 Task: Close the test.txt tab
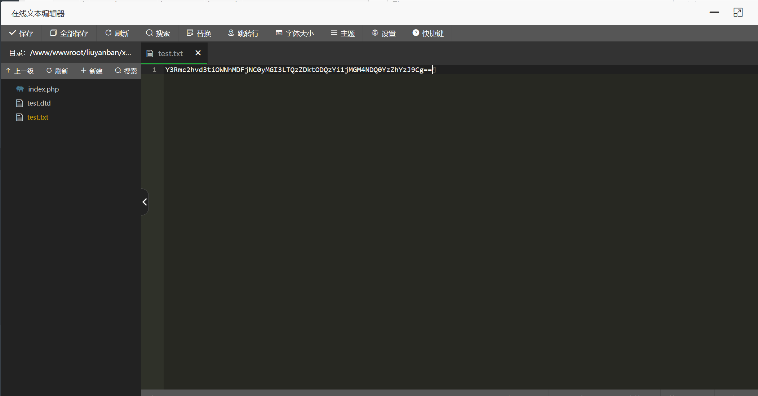click(198, 53)
